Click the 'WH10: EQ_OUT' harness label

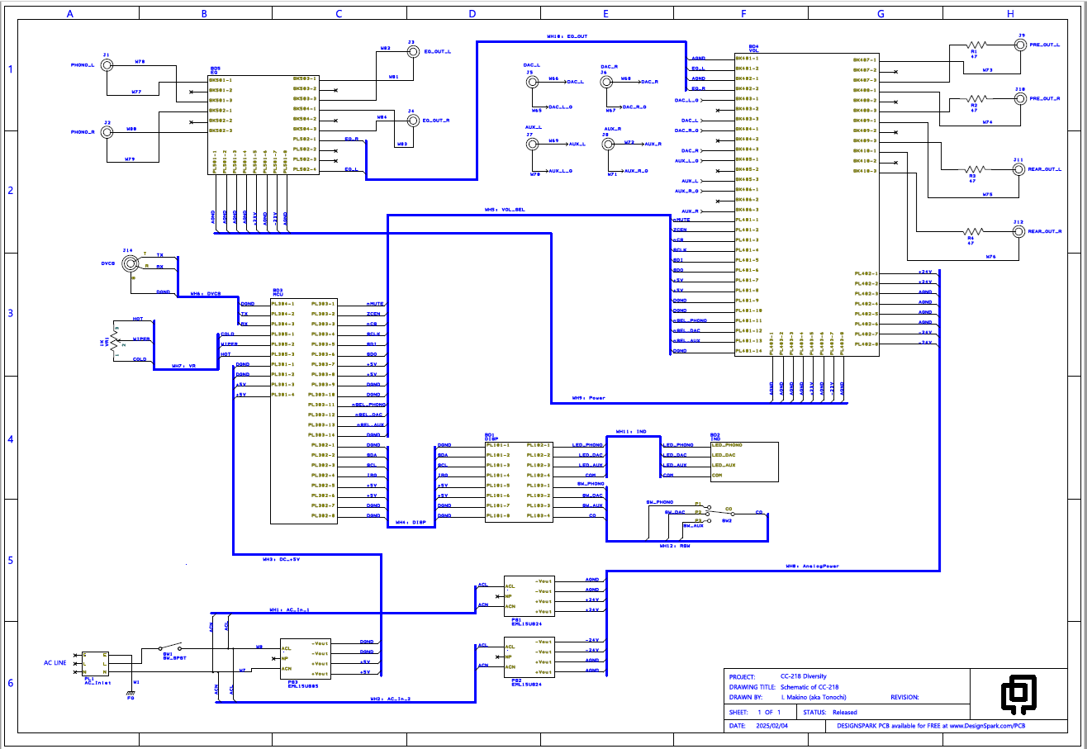pyautogui.click(x=567, y=36)
